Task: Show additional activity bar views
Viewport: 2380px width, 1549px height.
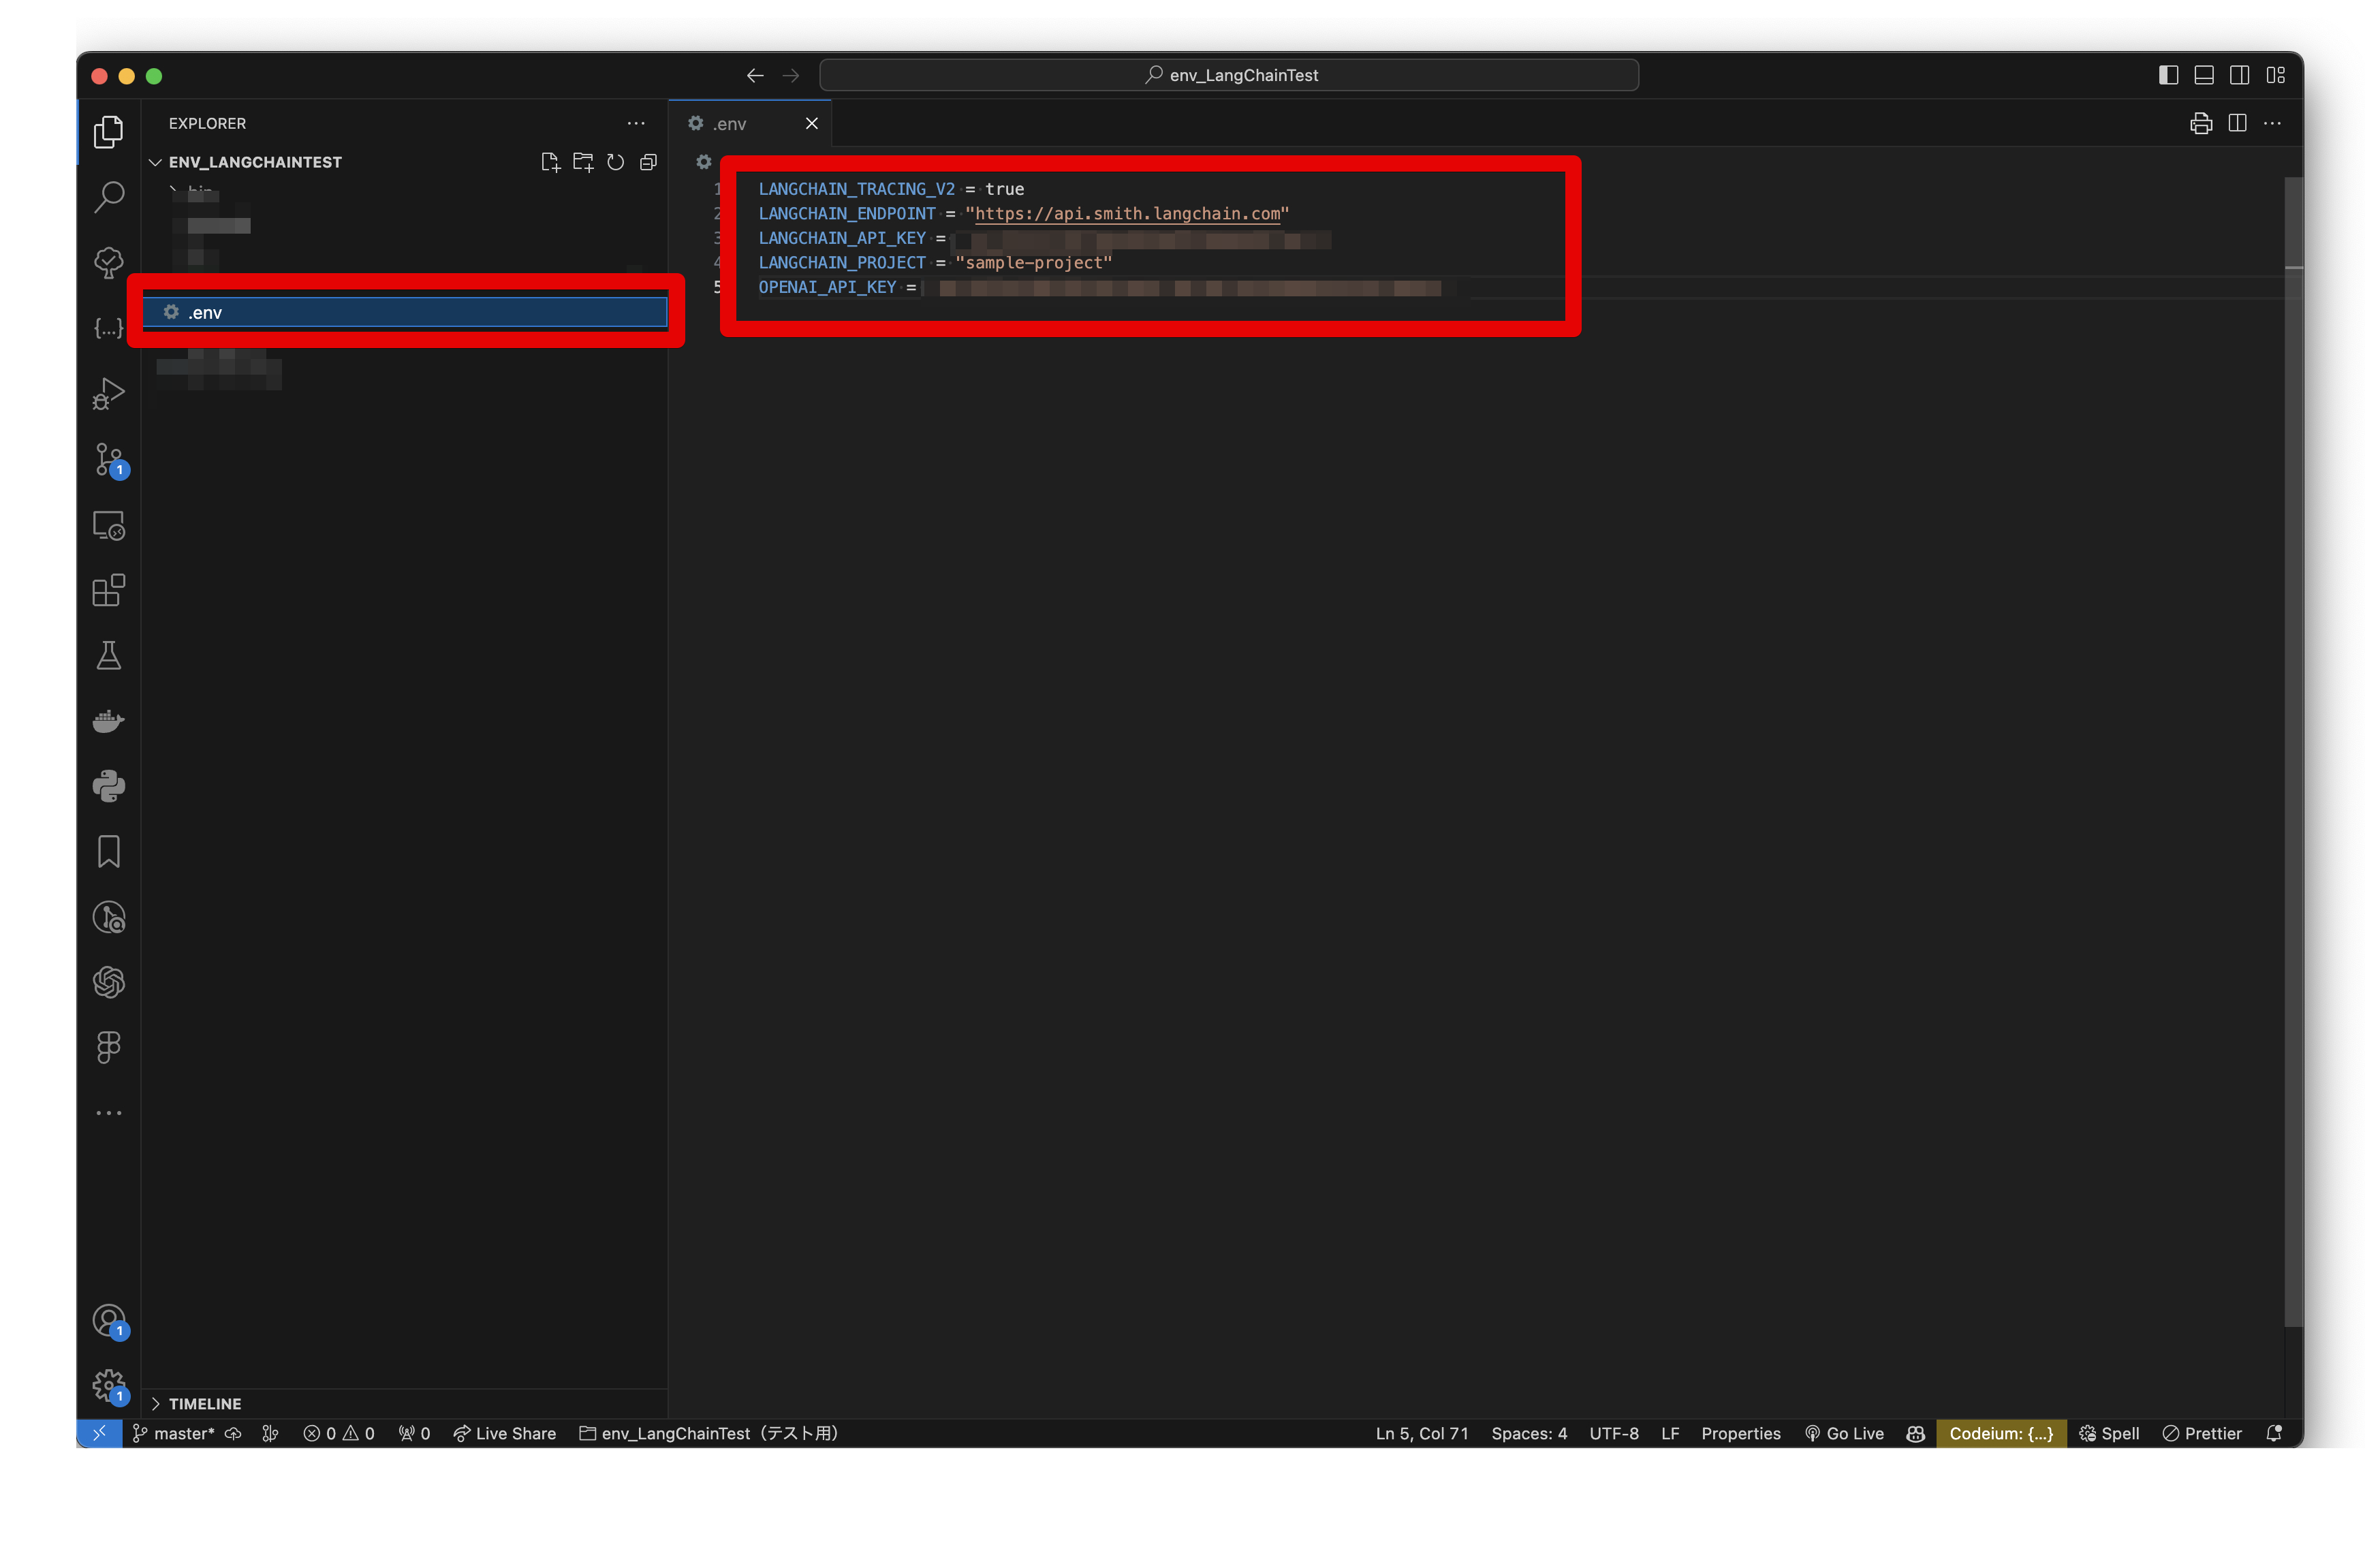Action: coord(108,1113)
